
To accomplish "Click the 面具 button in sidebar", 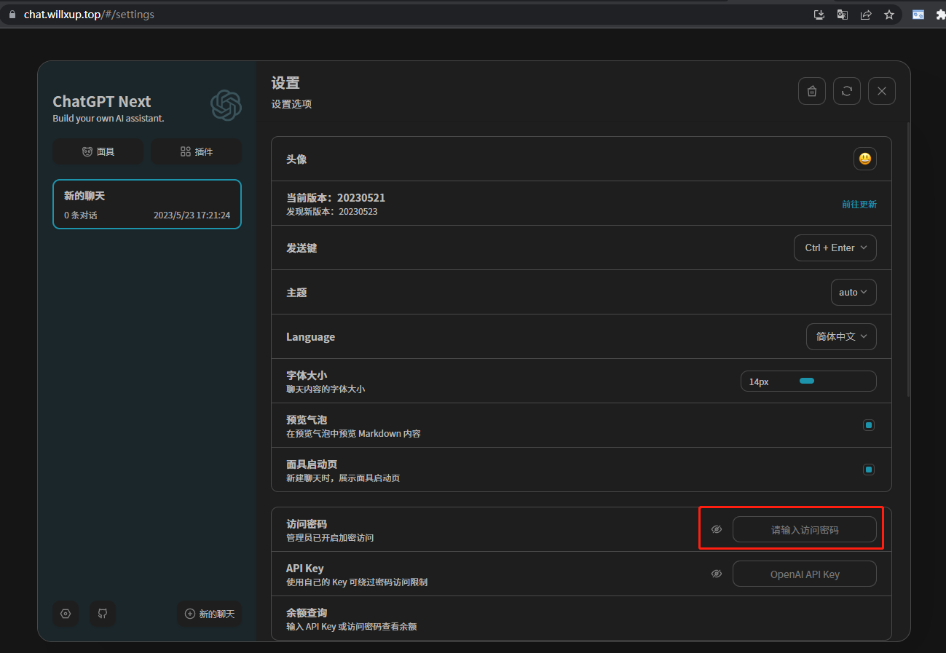I will [x=98, y=151].
